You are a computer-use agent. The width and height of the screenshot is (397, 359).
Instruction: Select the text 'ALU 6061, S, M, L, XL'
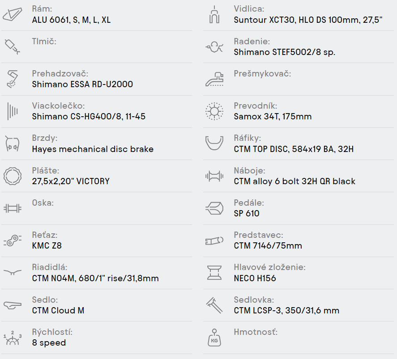[x=71, y=20]
